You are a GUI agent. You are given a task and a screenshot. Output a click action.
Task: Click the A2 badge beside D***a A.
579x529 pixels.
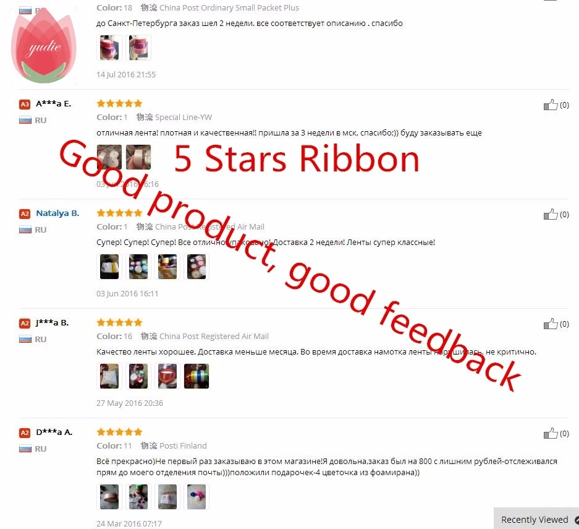25,432
